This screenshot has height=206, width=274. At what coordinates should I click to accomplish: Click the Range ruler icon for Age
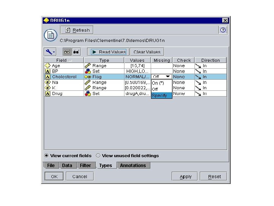click(88, 66)
